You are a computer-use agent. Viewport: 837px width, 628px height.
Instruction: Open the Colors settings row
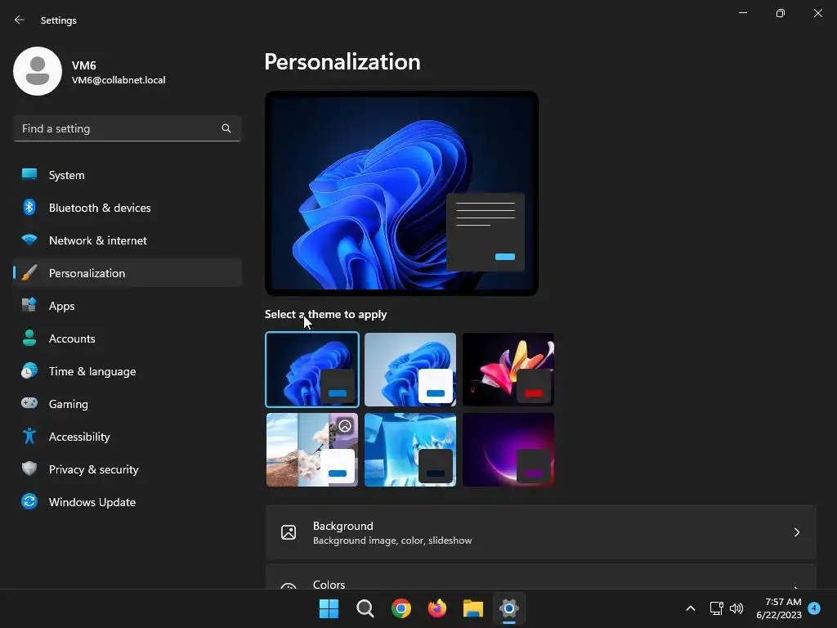pyautogui.click(x=541, y=577)
